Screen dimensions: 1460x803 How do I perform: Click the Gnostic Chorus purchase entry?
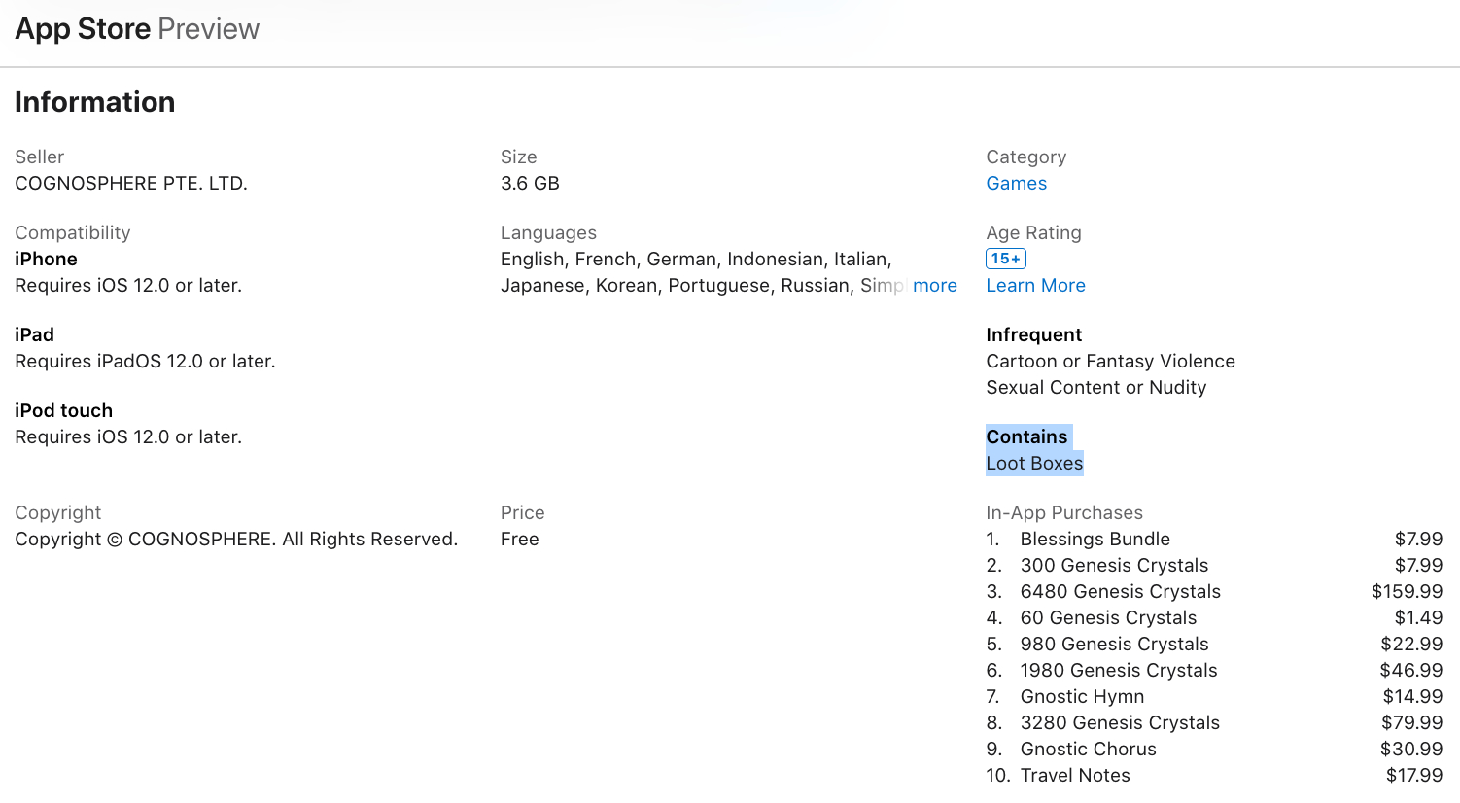click(x=1088, y=750)
